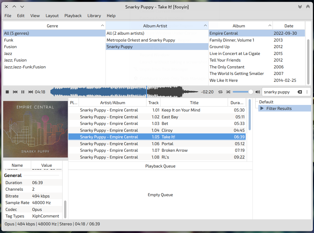The image size is (314, 233).
Task: Select the East Bay track
Action: click(x=157, y=117)
